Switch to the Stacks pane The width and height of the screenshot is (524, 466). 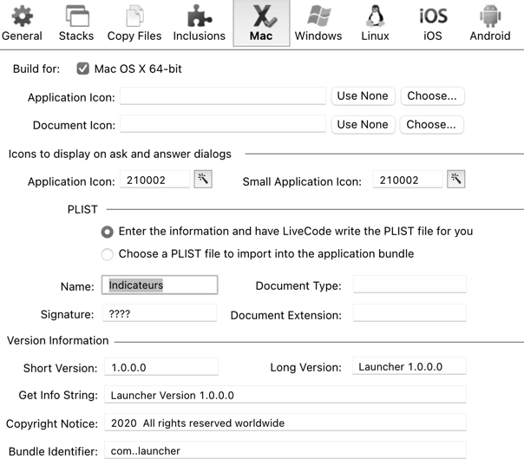click(x=76, y=23)
